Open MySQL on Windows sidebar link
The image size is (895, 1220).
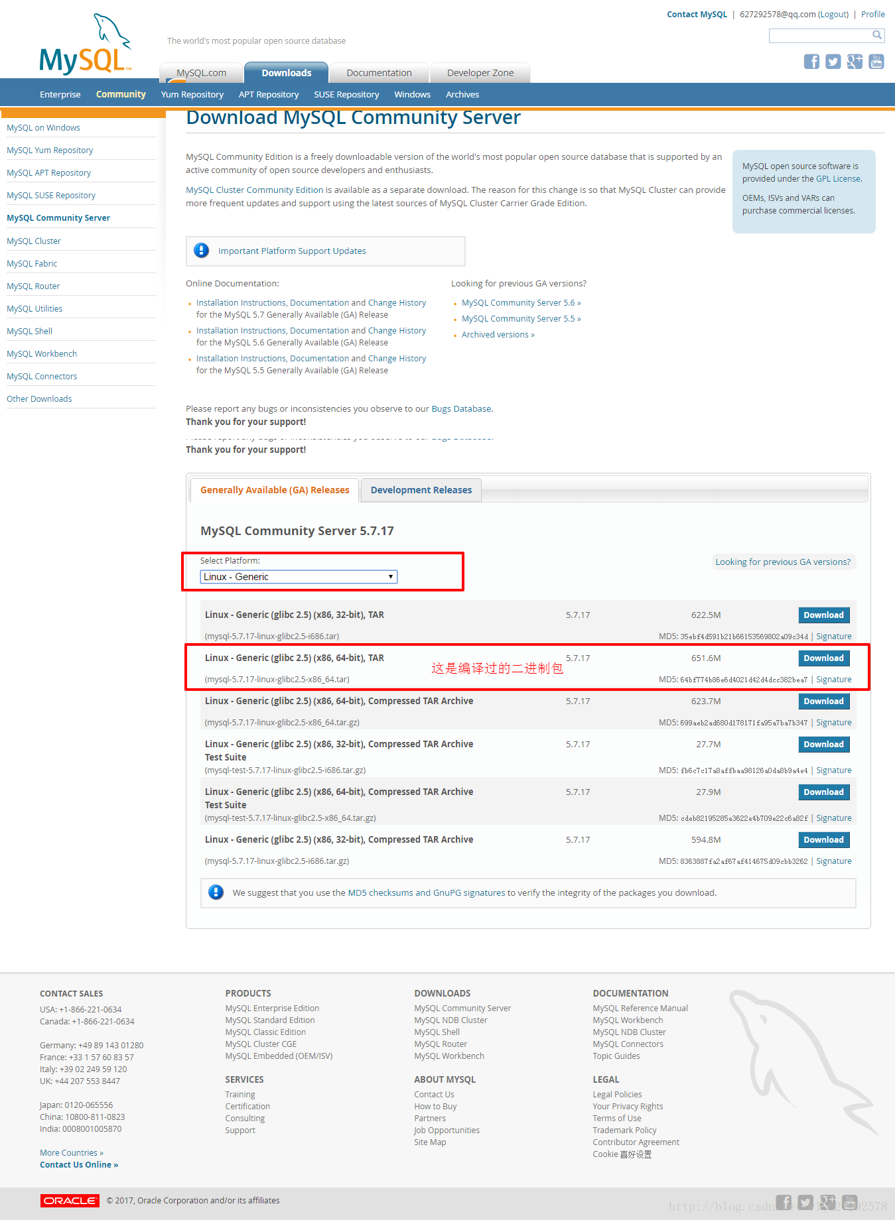(43, 128)
